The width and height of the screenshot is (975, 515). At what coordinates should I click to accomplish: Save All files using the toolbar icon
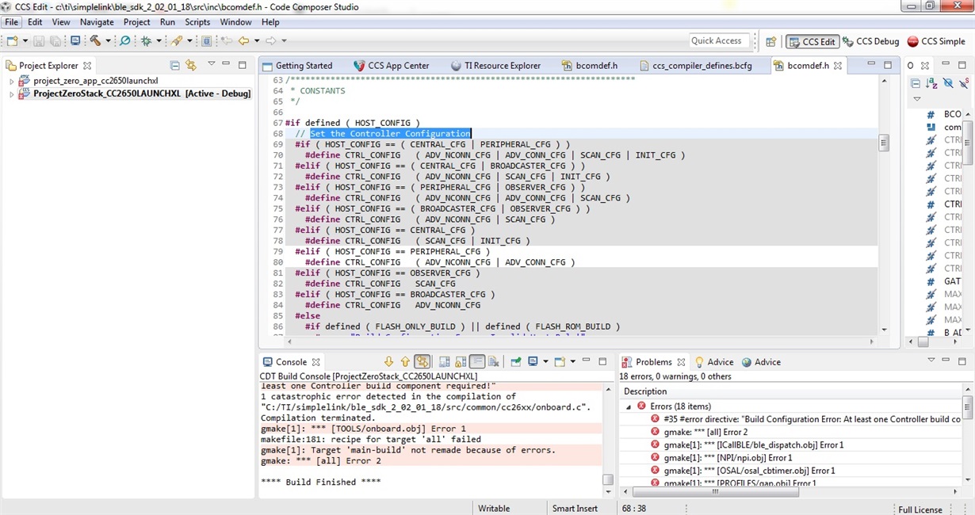coord(55,39)
